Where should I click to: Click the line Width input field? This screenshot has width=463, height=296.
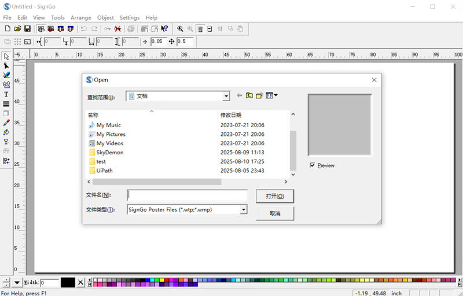(49, 283)
